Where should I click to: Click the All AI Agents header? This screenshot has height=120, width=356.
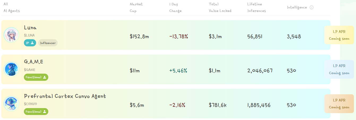(x=12, y=7)
